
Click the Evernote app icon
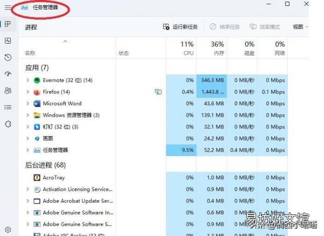point(37,80)
